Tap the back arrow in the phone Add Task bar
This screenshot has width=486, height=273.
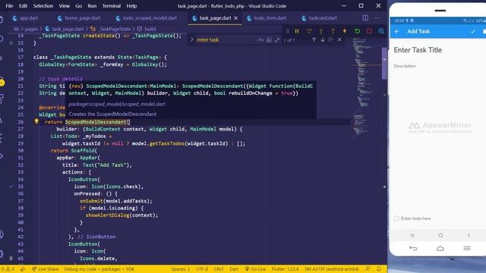coord(397,31)
